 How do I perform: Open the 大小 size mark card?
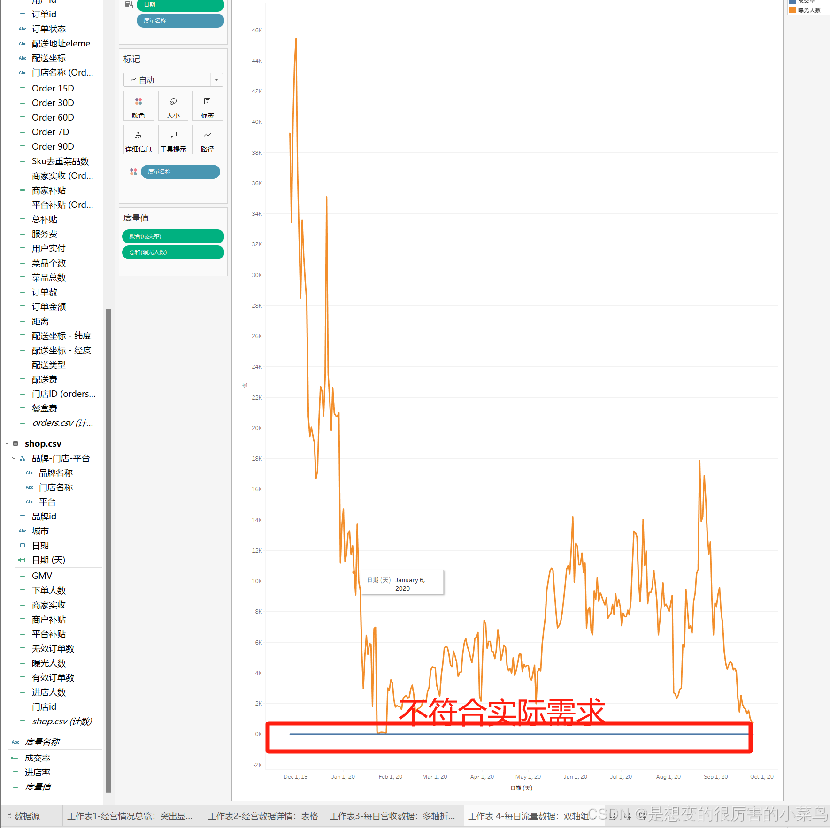click(173, 106)
